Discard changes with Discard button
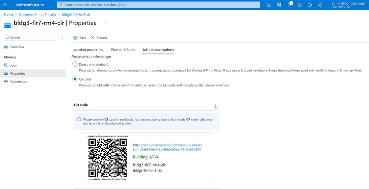 pos(99,38)
